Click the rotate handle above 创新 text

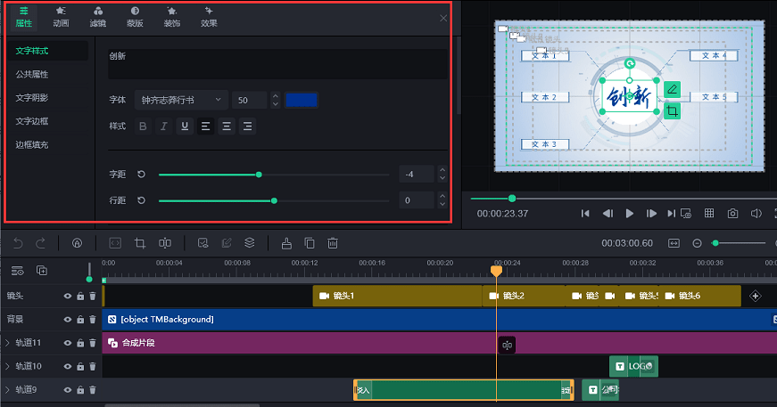(629, 63)
